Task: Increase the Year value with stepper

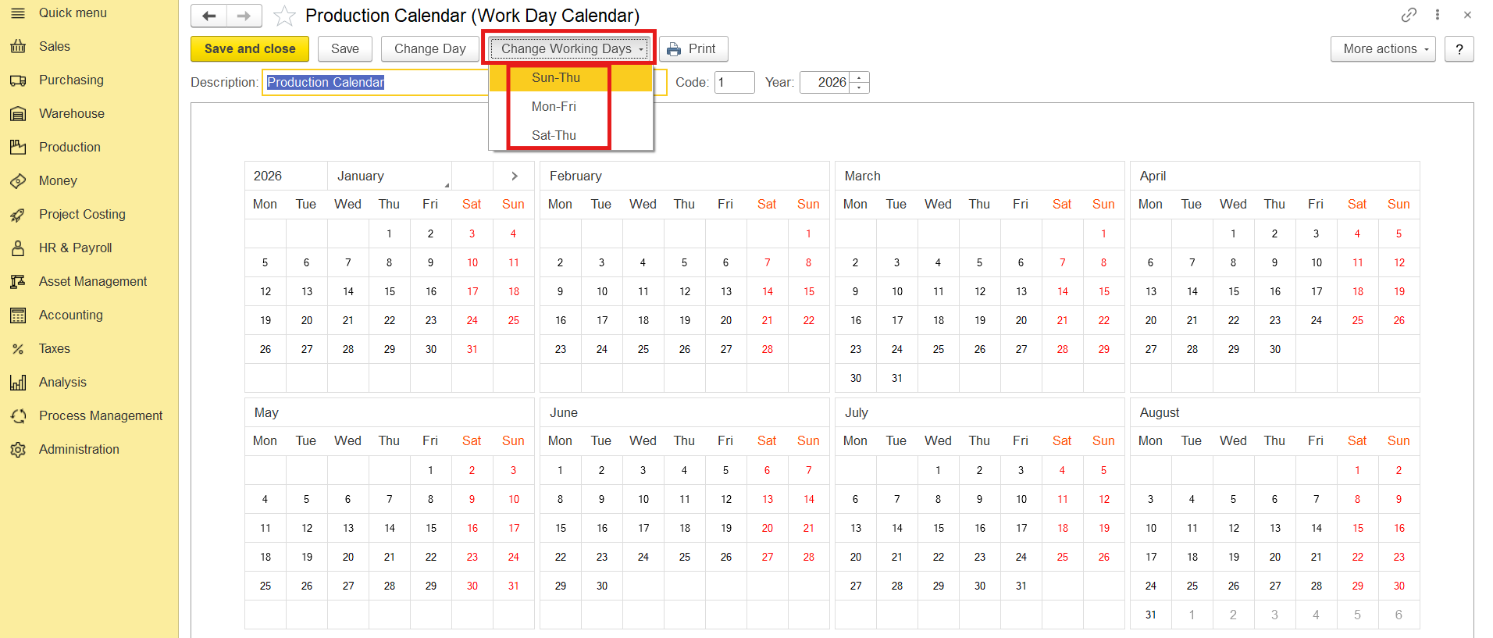Action: (x=859, y=77)
